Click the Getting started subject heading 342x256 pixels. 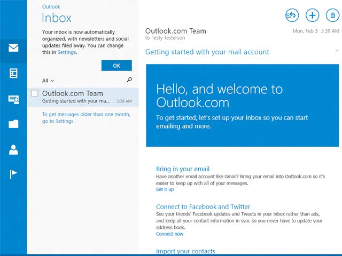[x=207, y=52]
